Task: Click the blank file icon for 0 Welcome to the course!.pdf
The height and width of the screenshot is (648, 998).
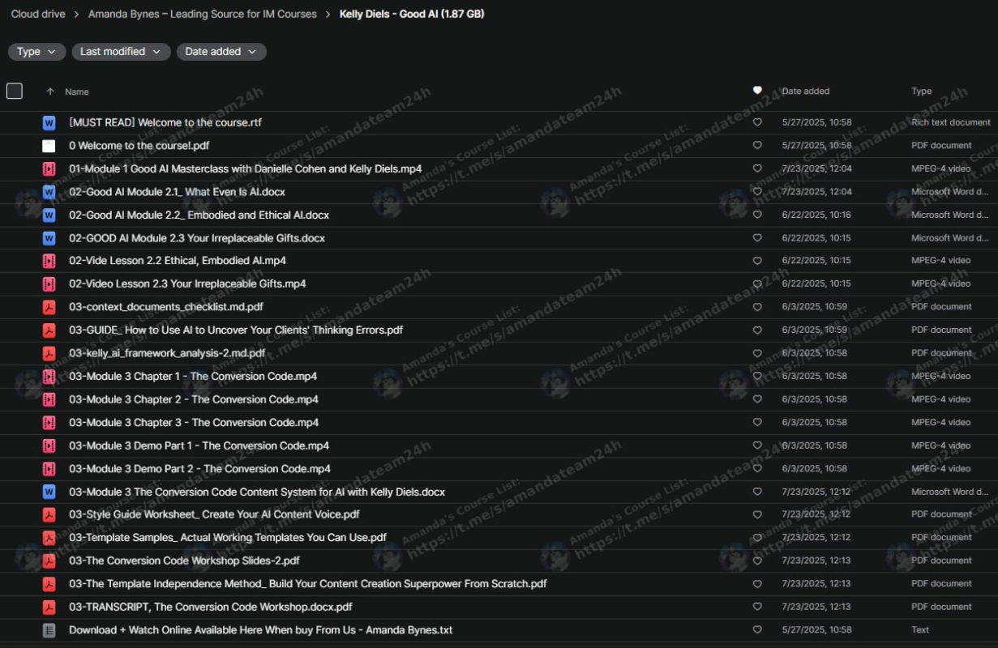Action: pos(49,146)
